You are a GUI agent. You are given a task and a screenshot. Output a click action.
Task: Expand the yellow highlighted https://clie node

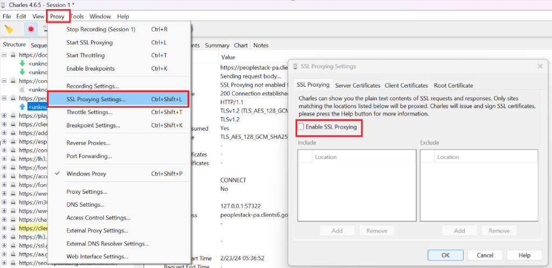4,228
